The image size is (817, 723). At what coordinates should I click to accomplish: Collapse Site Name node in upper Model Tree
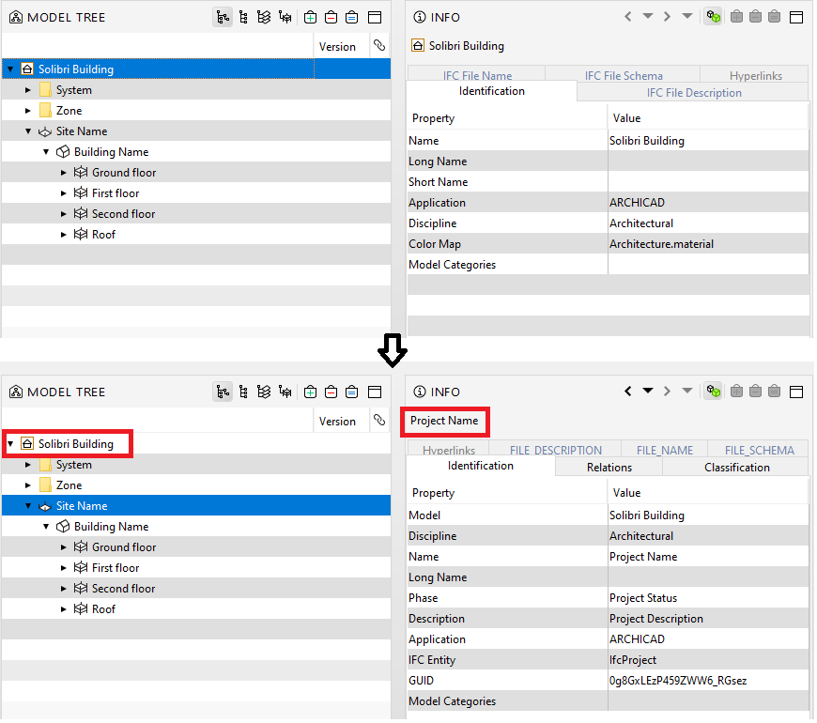point(28,131)
